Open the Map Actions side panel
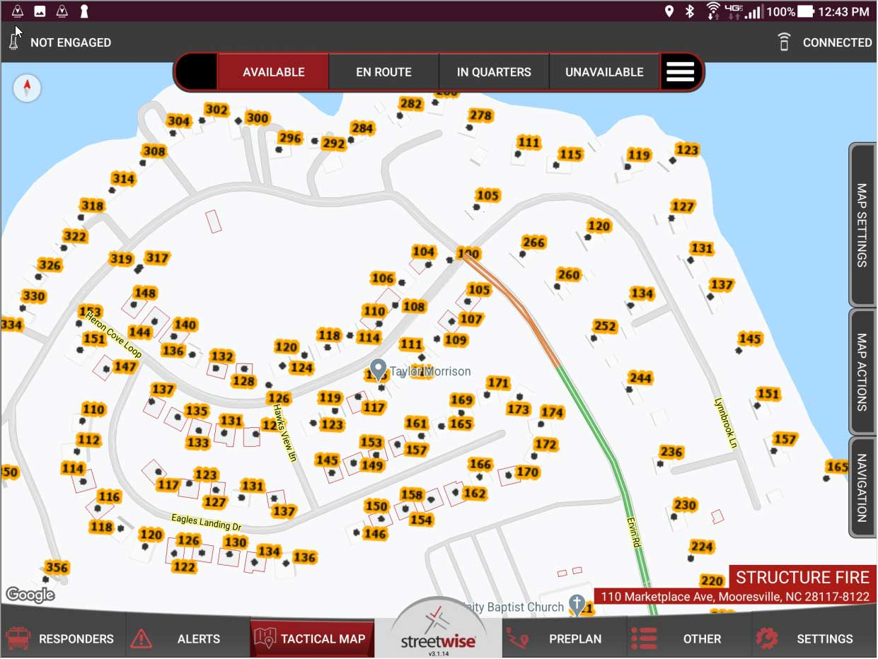The image size is (878, 659). pos(862,373)
